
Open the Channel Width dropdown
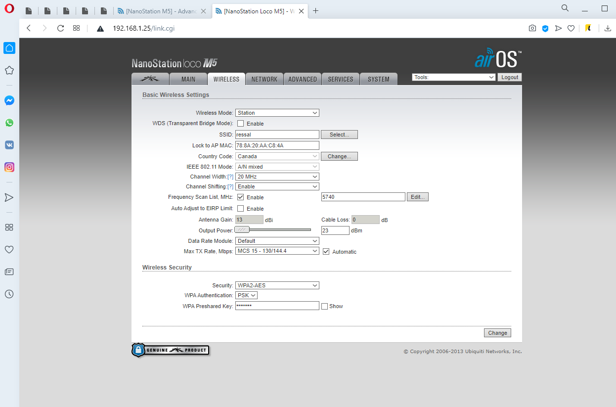[277, 177]
